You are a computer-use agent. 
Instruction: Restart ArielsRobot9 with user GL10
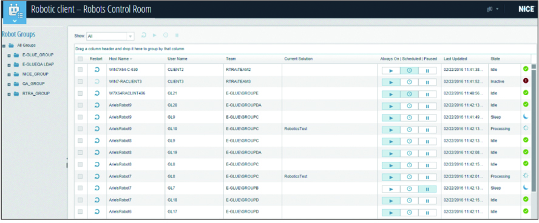click(x=97, y=128)
